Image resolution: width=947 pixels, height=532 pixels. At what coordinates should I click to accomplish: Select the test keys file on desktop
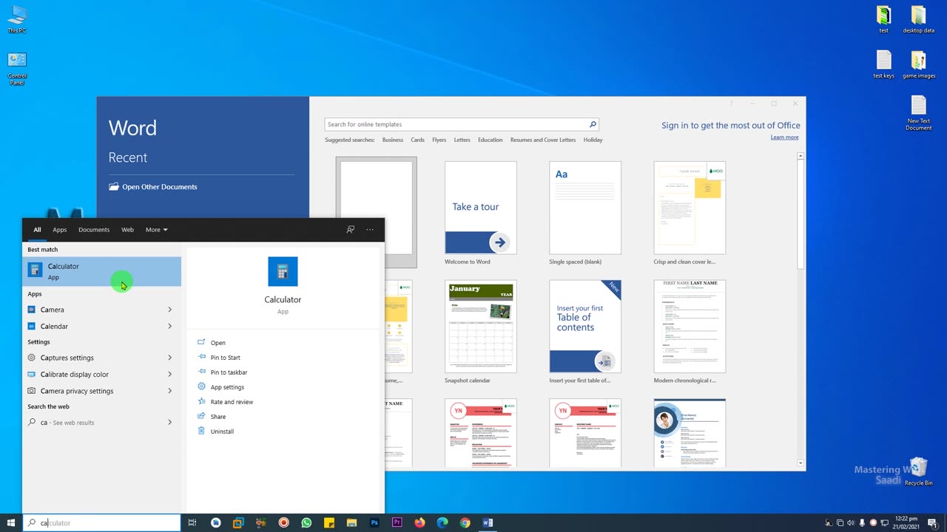[883, 64]
